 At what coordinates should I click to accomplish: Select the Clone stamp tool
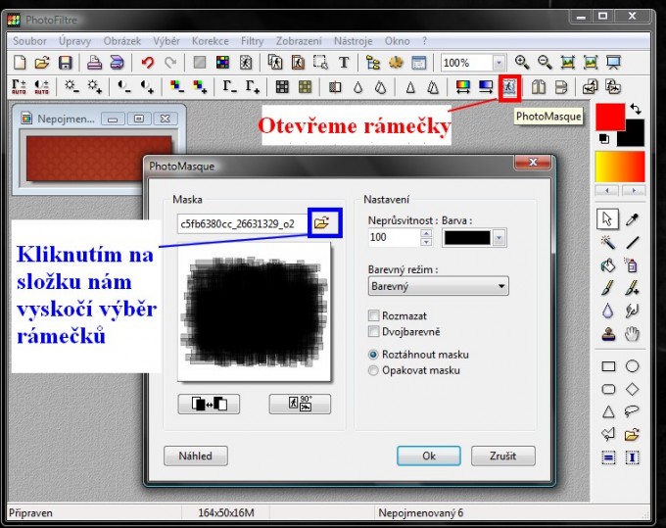click(x=608, y=334)
